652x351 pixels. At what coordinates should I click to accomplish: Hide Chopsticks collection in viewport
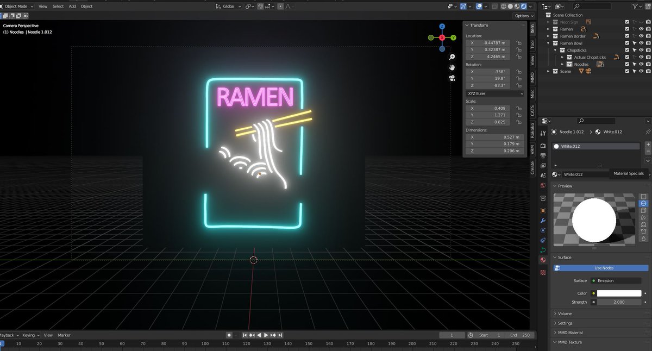(641, 50)
